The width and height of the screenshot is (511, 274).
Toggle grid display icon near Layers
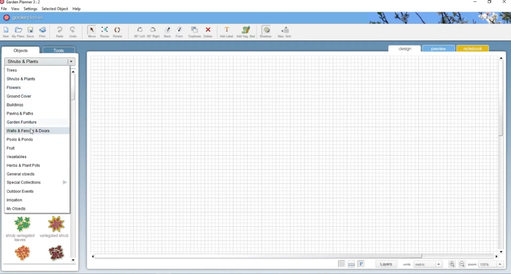click(341, 264)
